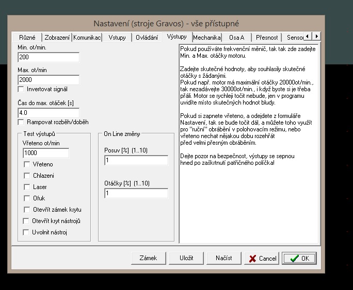Toggle Uvolnit nástroj checkbox
This screenshot has height=290, width=353.
pos(27,232)
